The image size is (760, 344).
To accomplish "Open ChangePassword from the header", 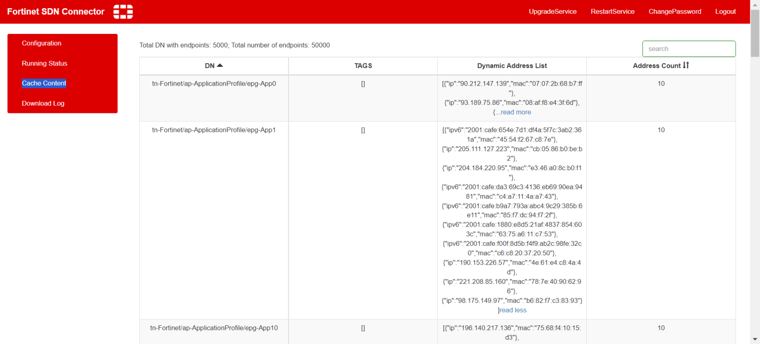I will [674, 12].
